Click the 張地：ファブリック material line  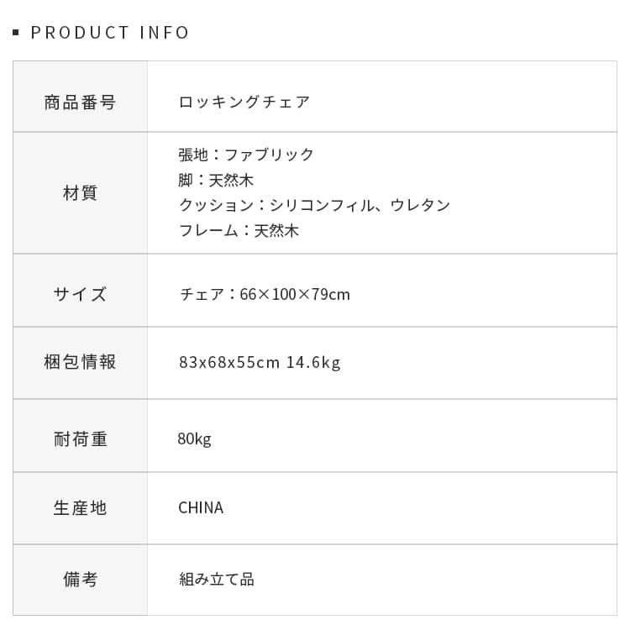click(x=246, y=155)
